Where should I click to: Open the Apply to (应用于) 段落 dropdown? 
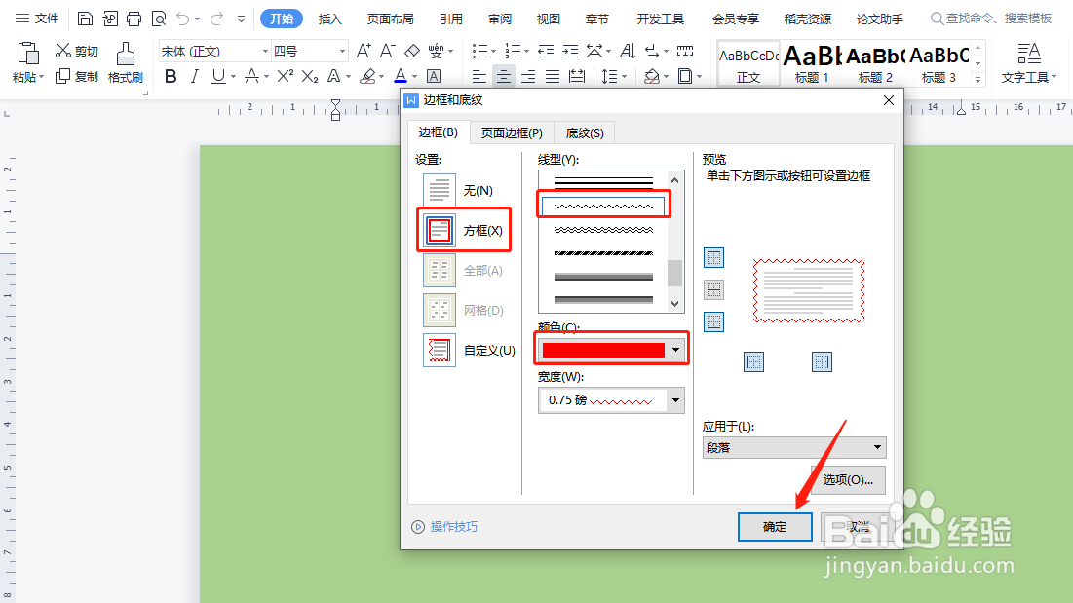[794, 448]
